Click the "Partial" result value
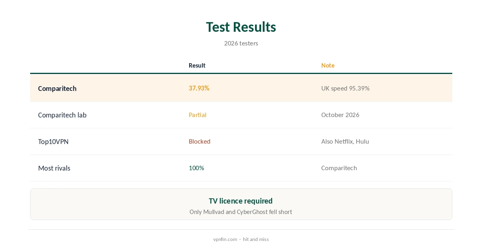This screenshot has height=247, width=482. click(198, 115)
